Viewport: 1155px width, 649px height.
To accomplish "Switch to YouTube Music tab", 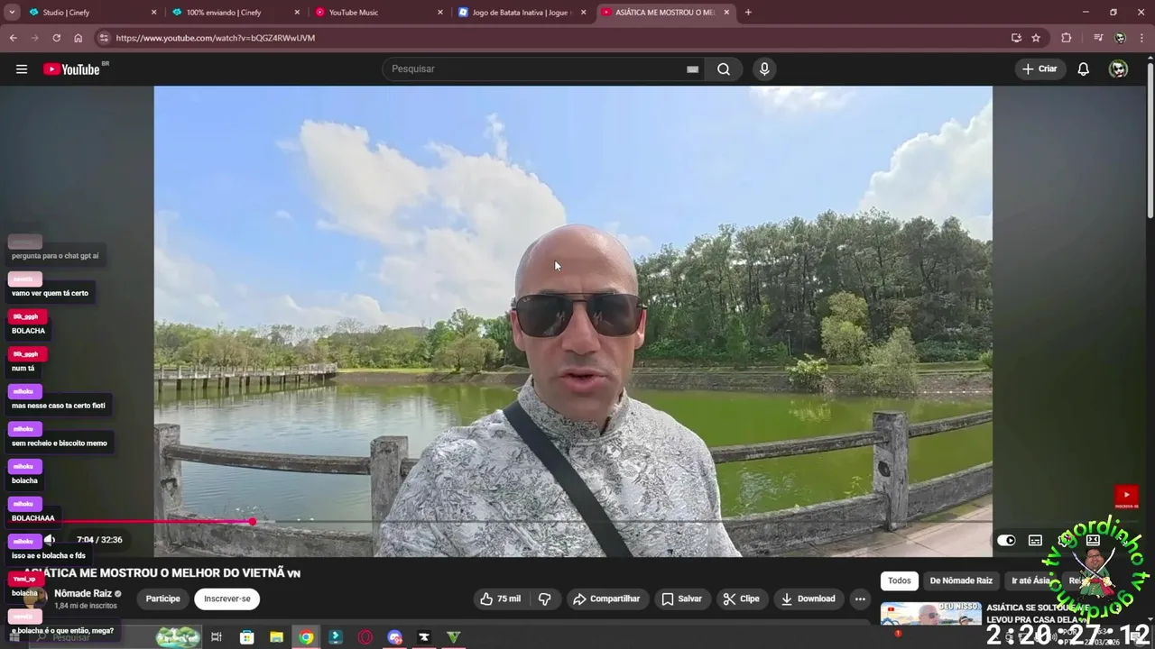I will pos(379,13).
